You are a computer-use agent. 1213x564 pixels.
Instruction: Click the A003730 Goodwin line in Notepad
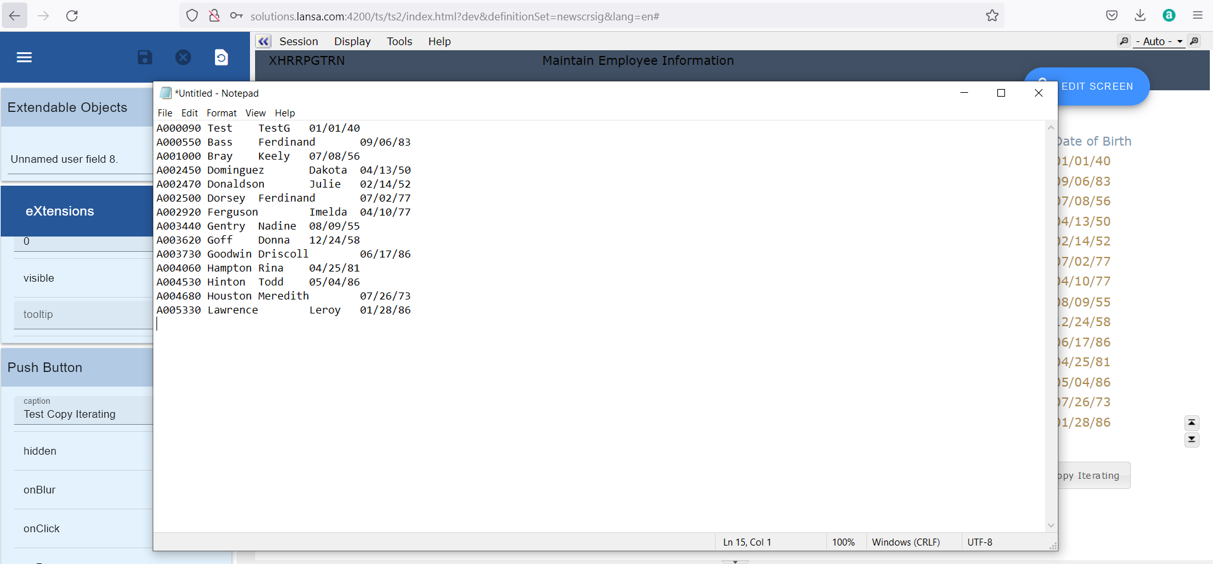[x=284, y=254]
